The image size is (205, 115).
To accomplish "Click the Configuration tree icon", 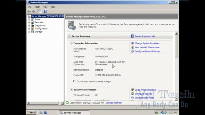I will point(33,28).
